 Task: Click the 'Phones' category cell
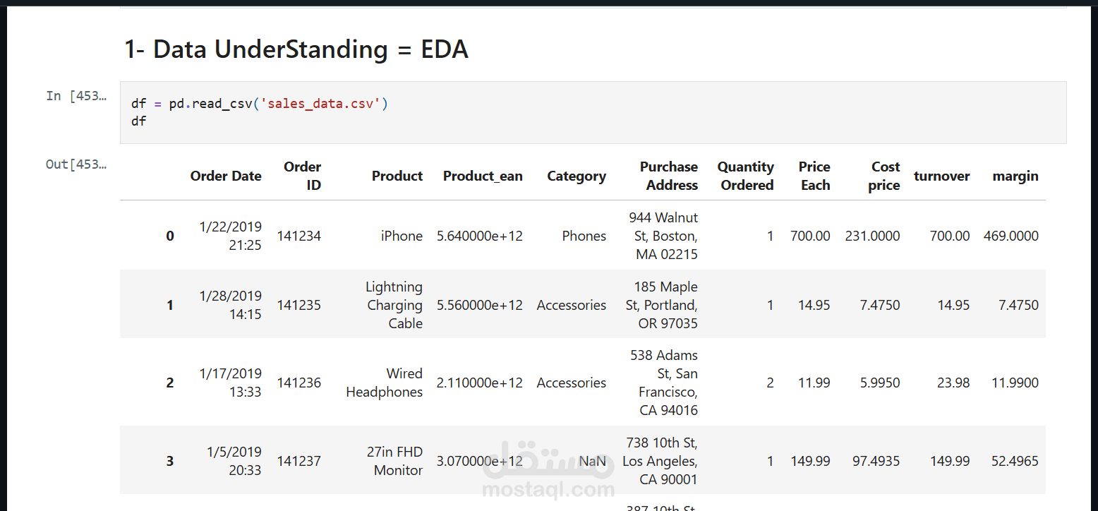[x=584, y=236]
